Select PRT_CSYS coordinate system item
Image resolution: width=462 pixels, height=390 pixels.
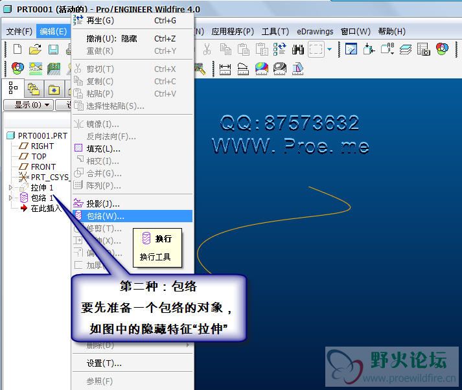coord(50,178)
